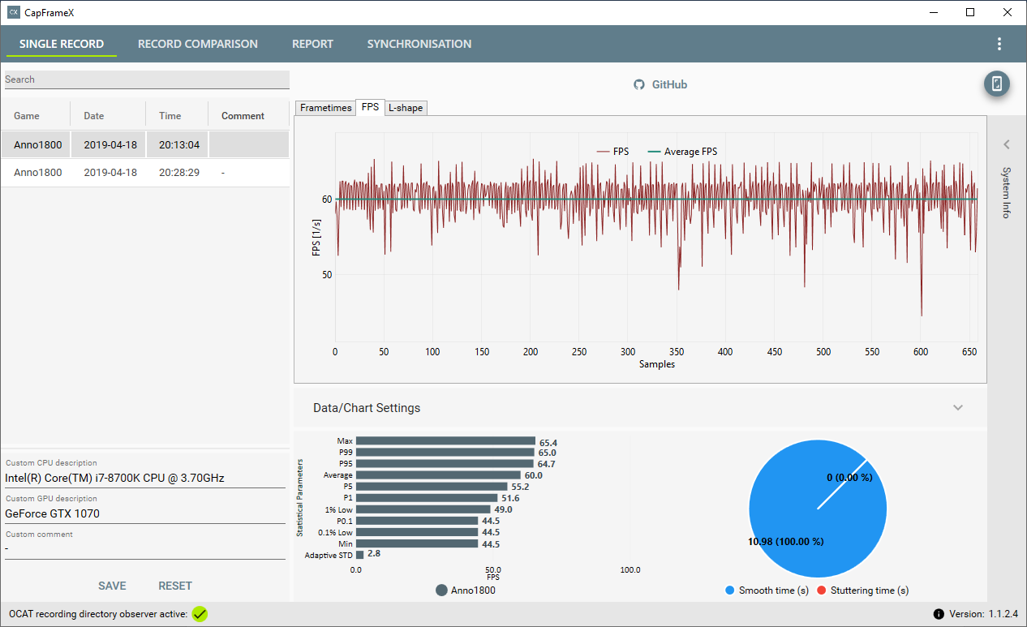The width and height of the screenshot is (1027, 627).
Task: Expand the Data/Chart Settings chevron
Action: point(958,407)
